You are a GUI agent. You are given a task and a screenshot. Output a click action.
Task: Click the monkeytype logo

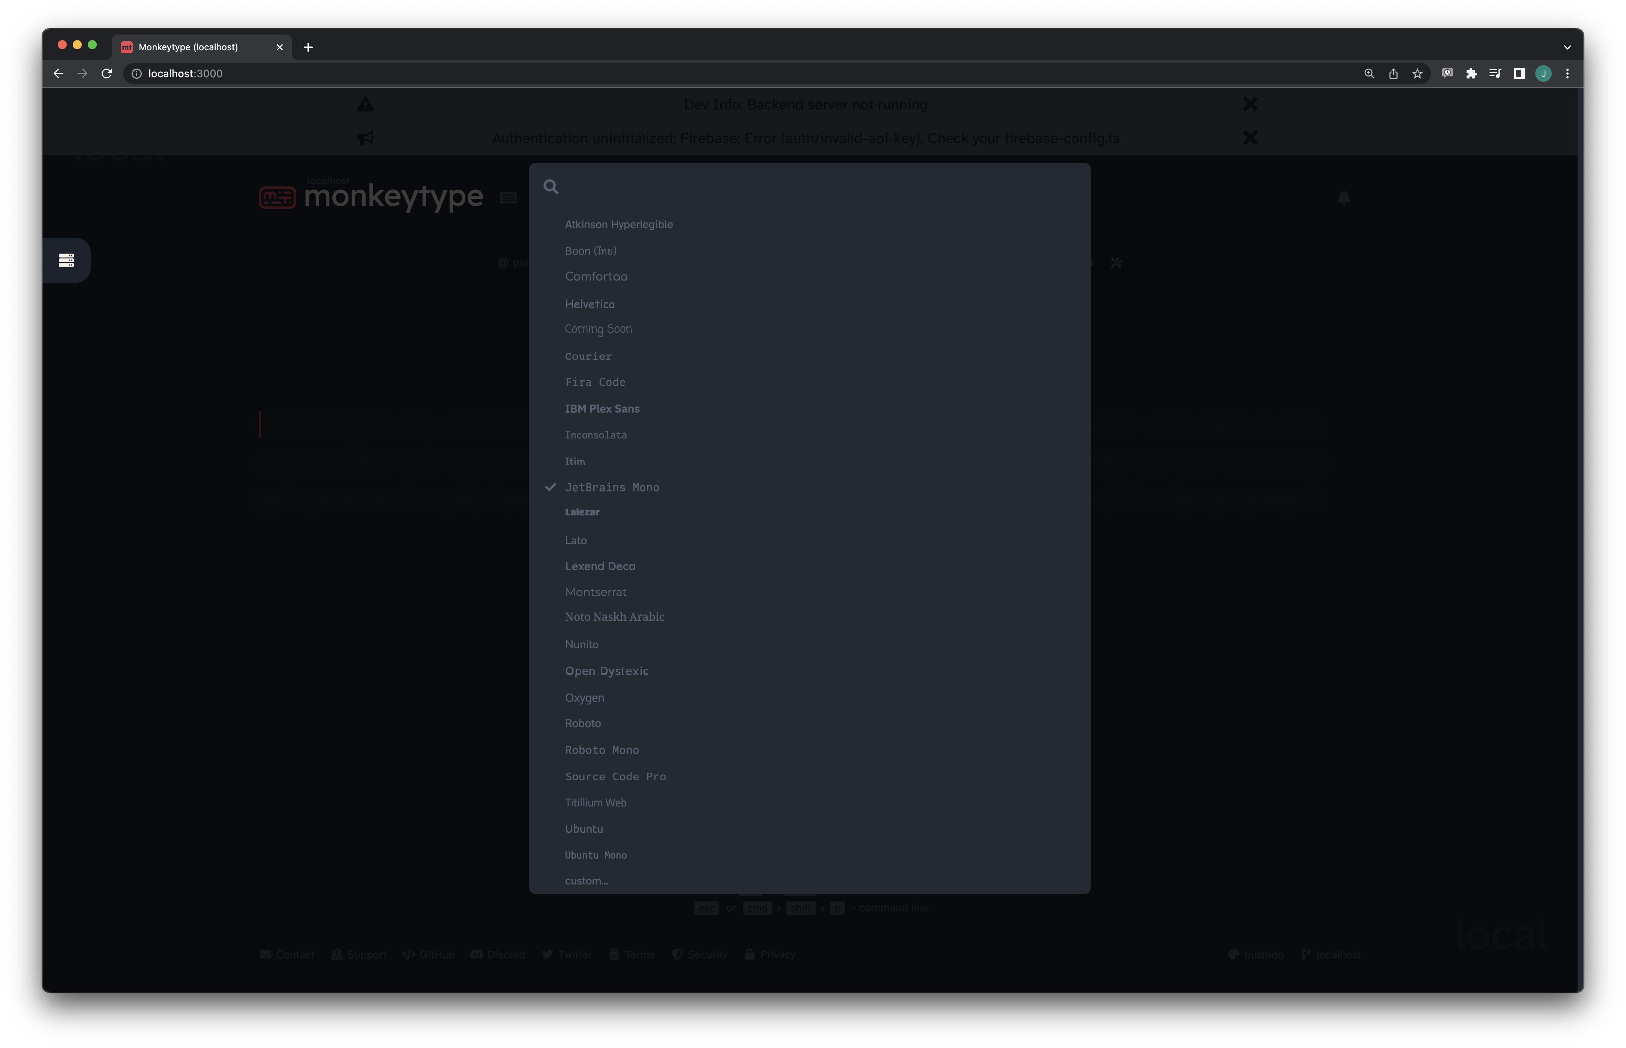point(371,196)
